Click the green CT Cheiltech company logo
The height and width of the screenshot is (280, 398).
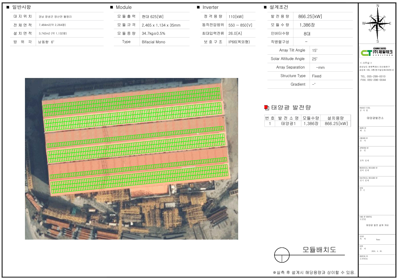click(377, 51)
